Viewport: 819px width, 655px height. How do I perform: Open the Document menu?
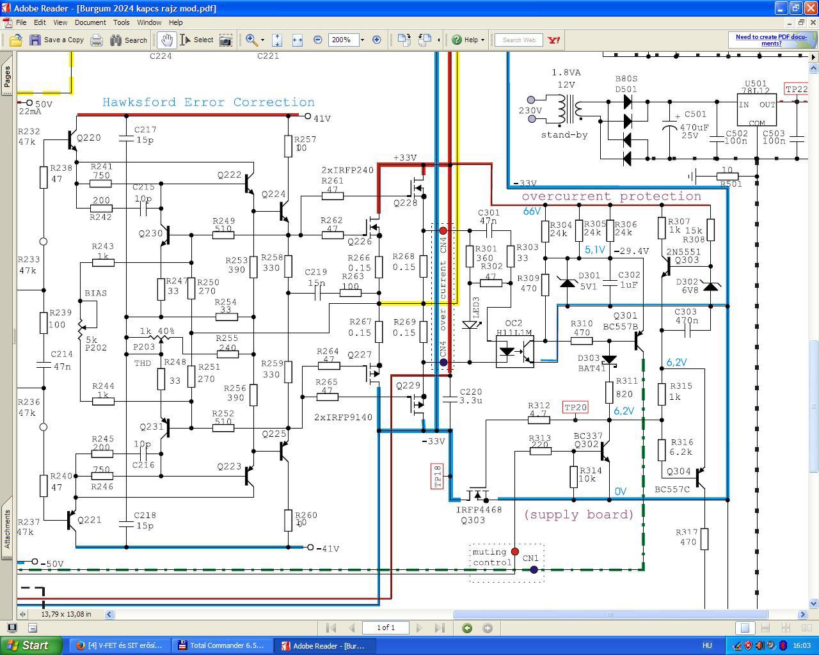point(90,22)
